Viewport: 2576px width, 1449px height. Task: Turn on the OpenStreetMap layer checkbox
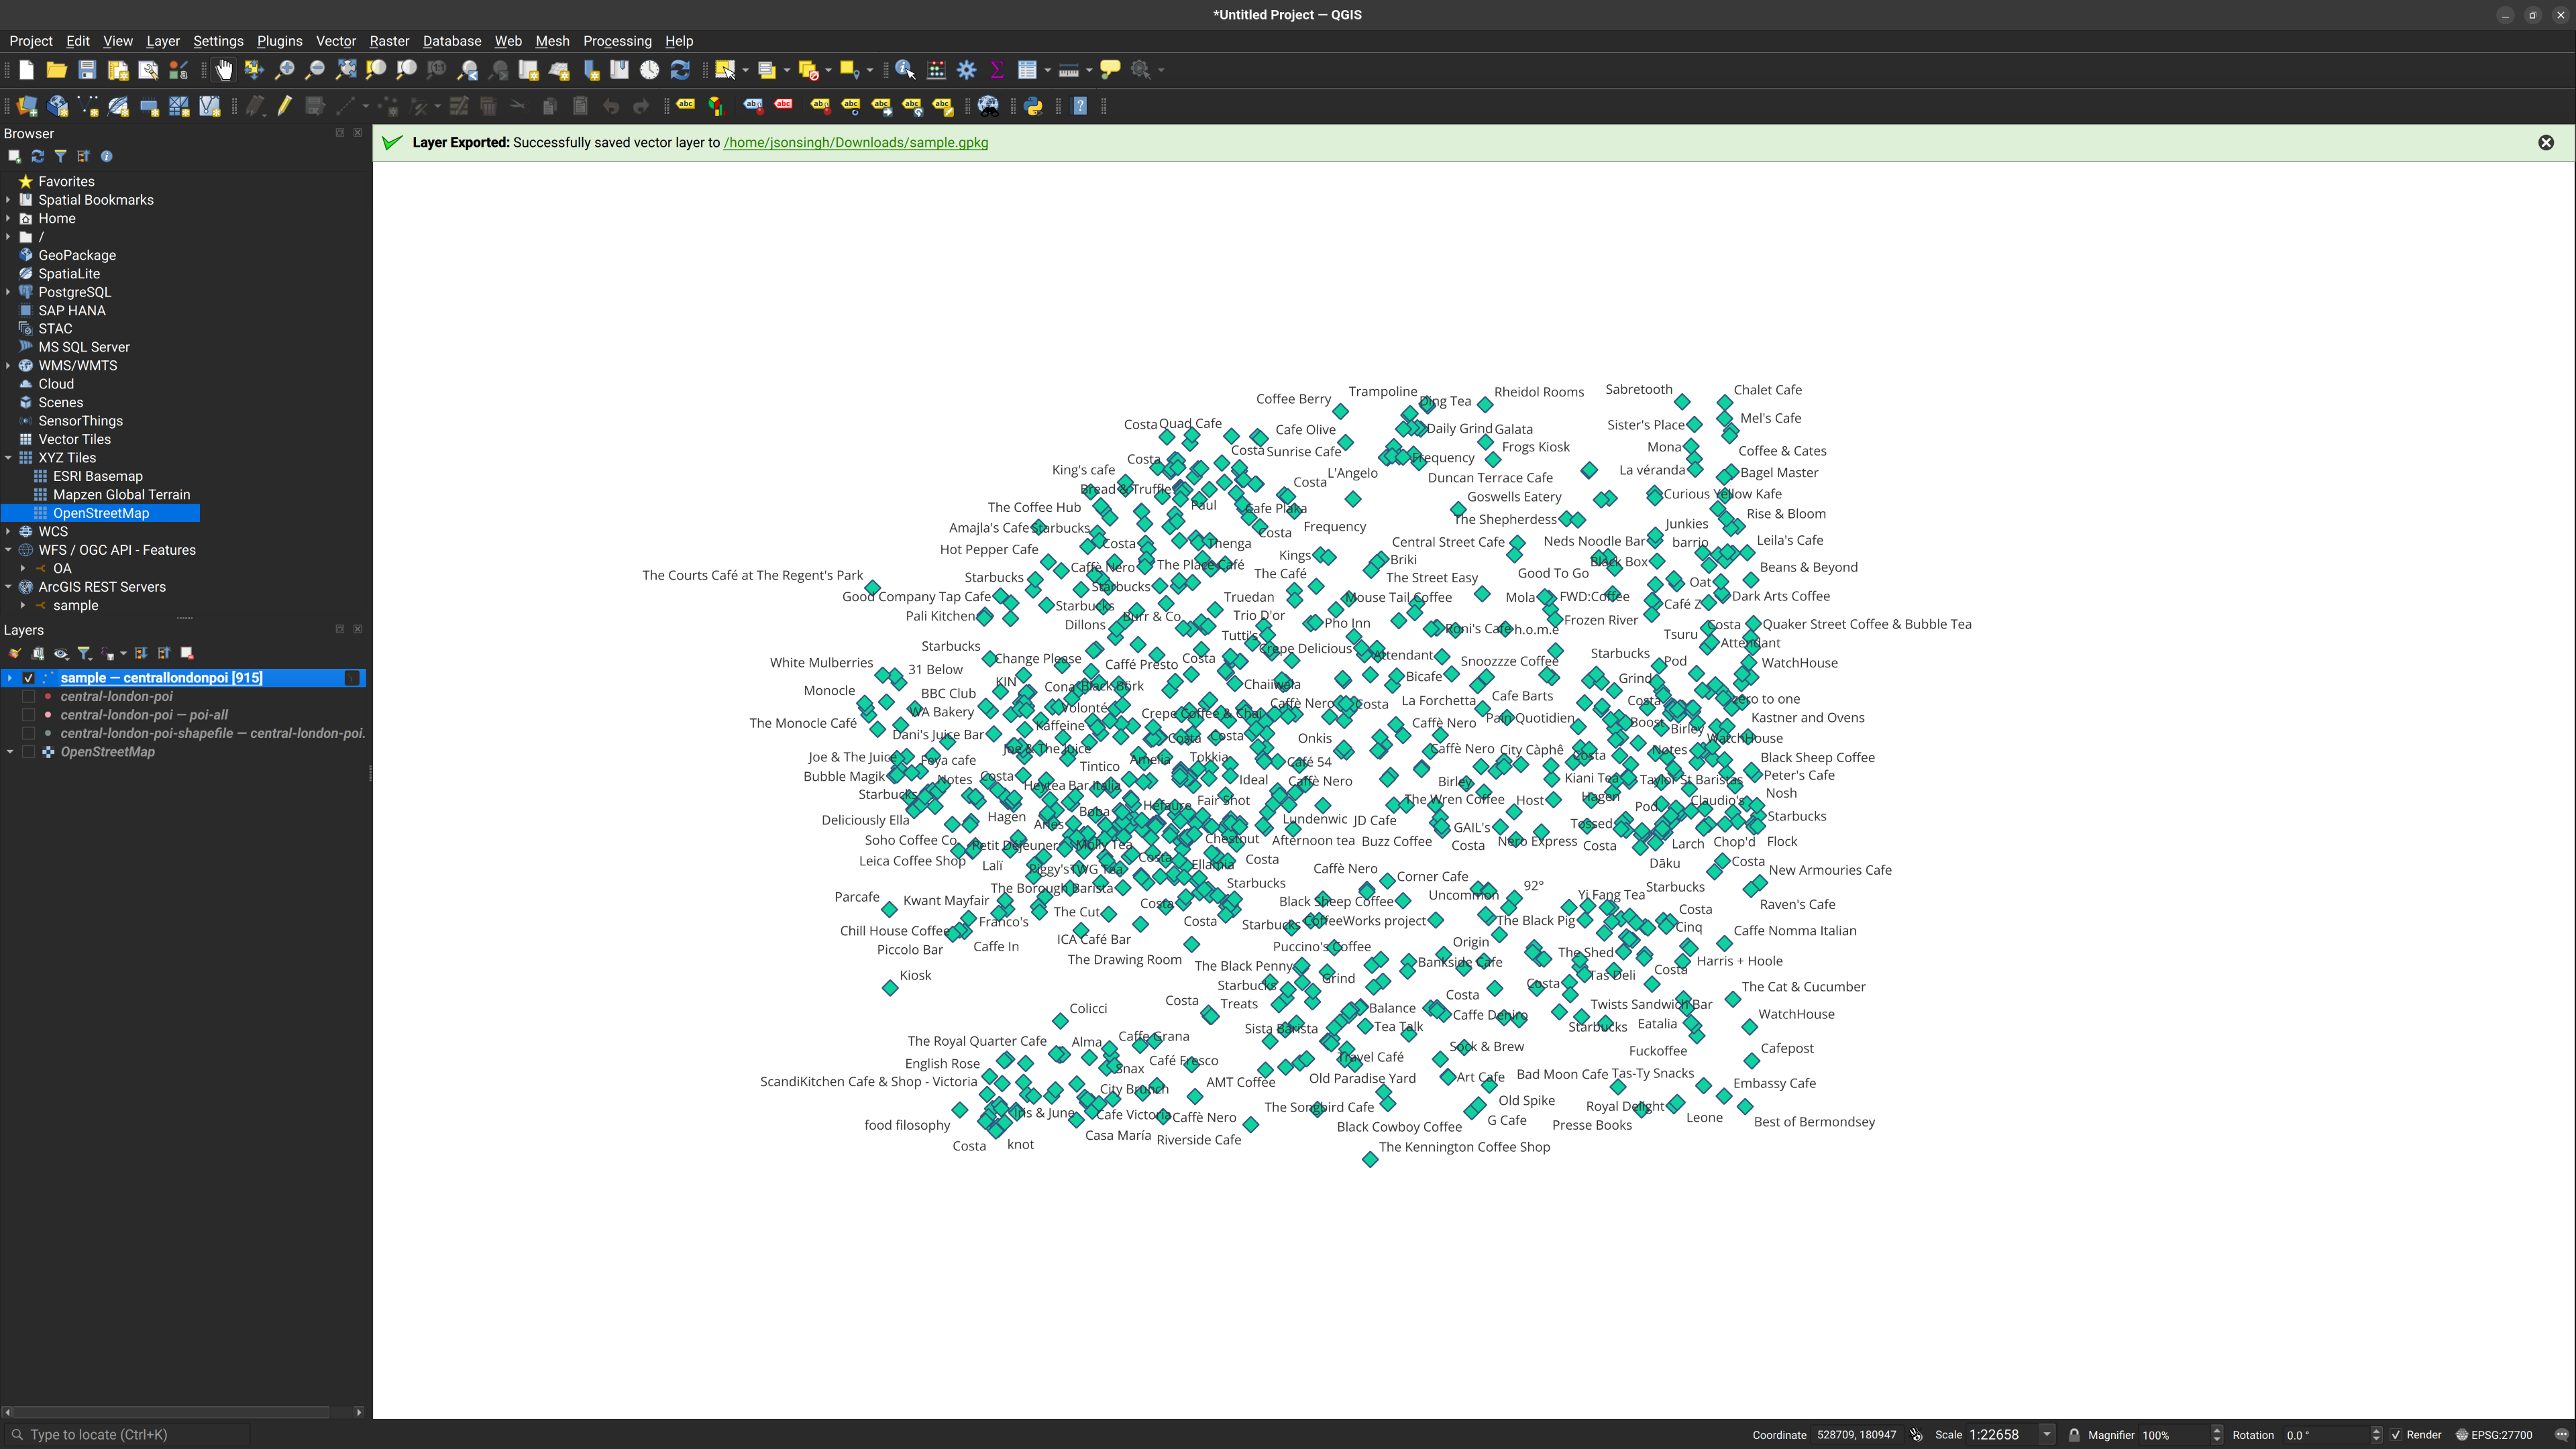click(x=28, y=753)
